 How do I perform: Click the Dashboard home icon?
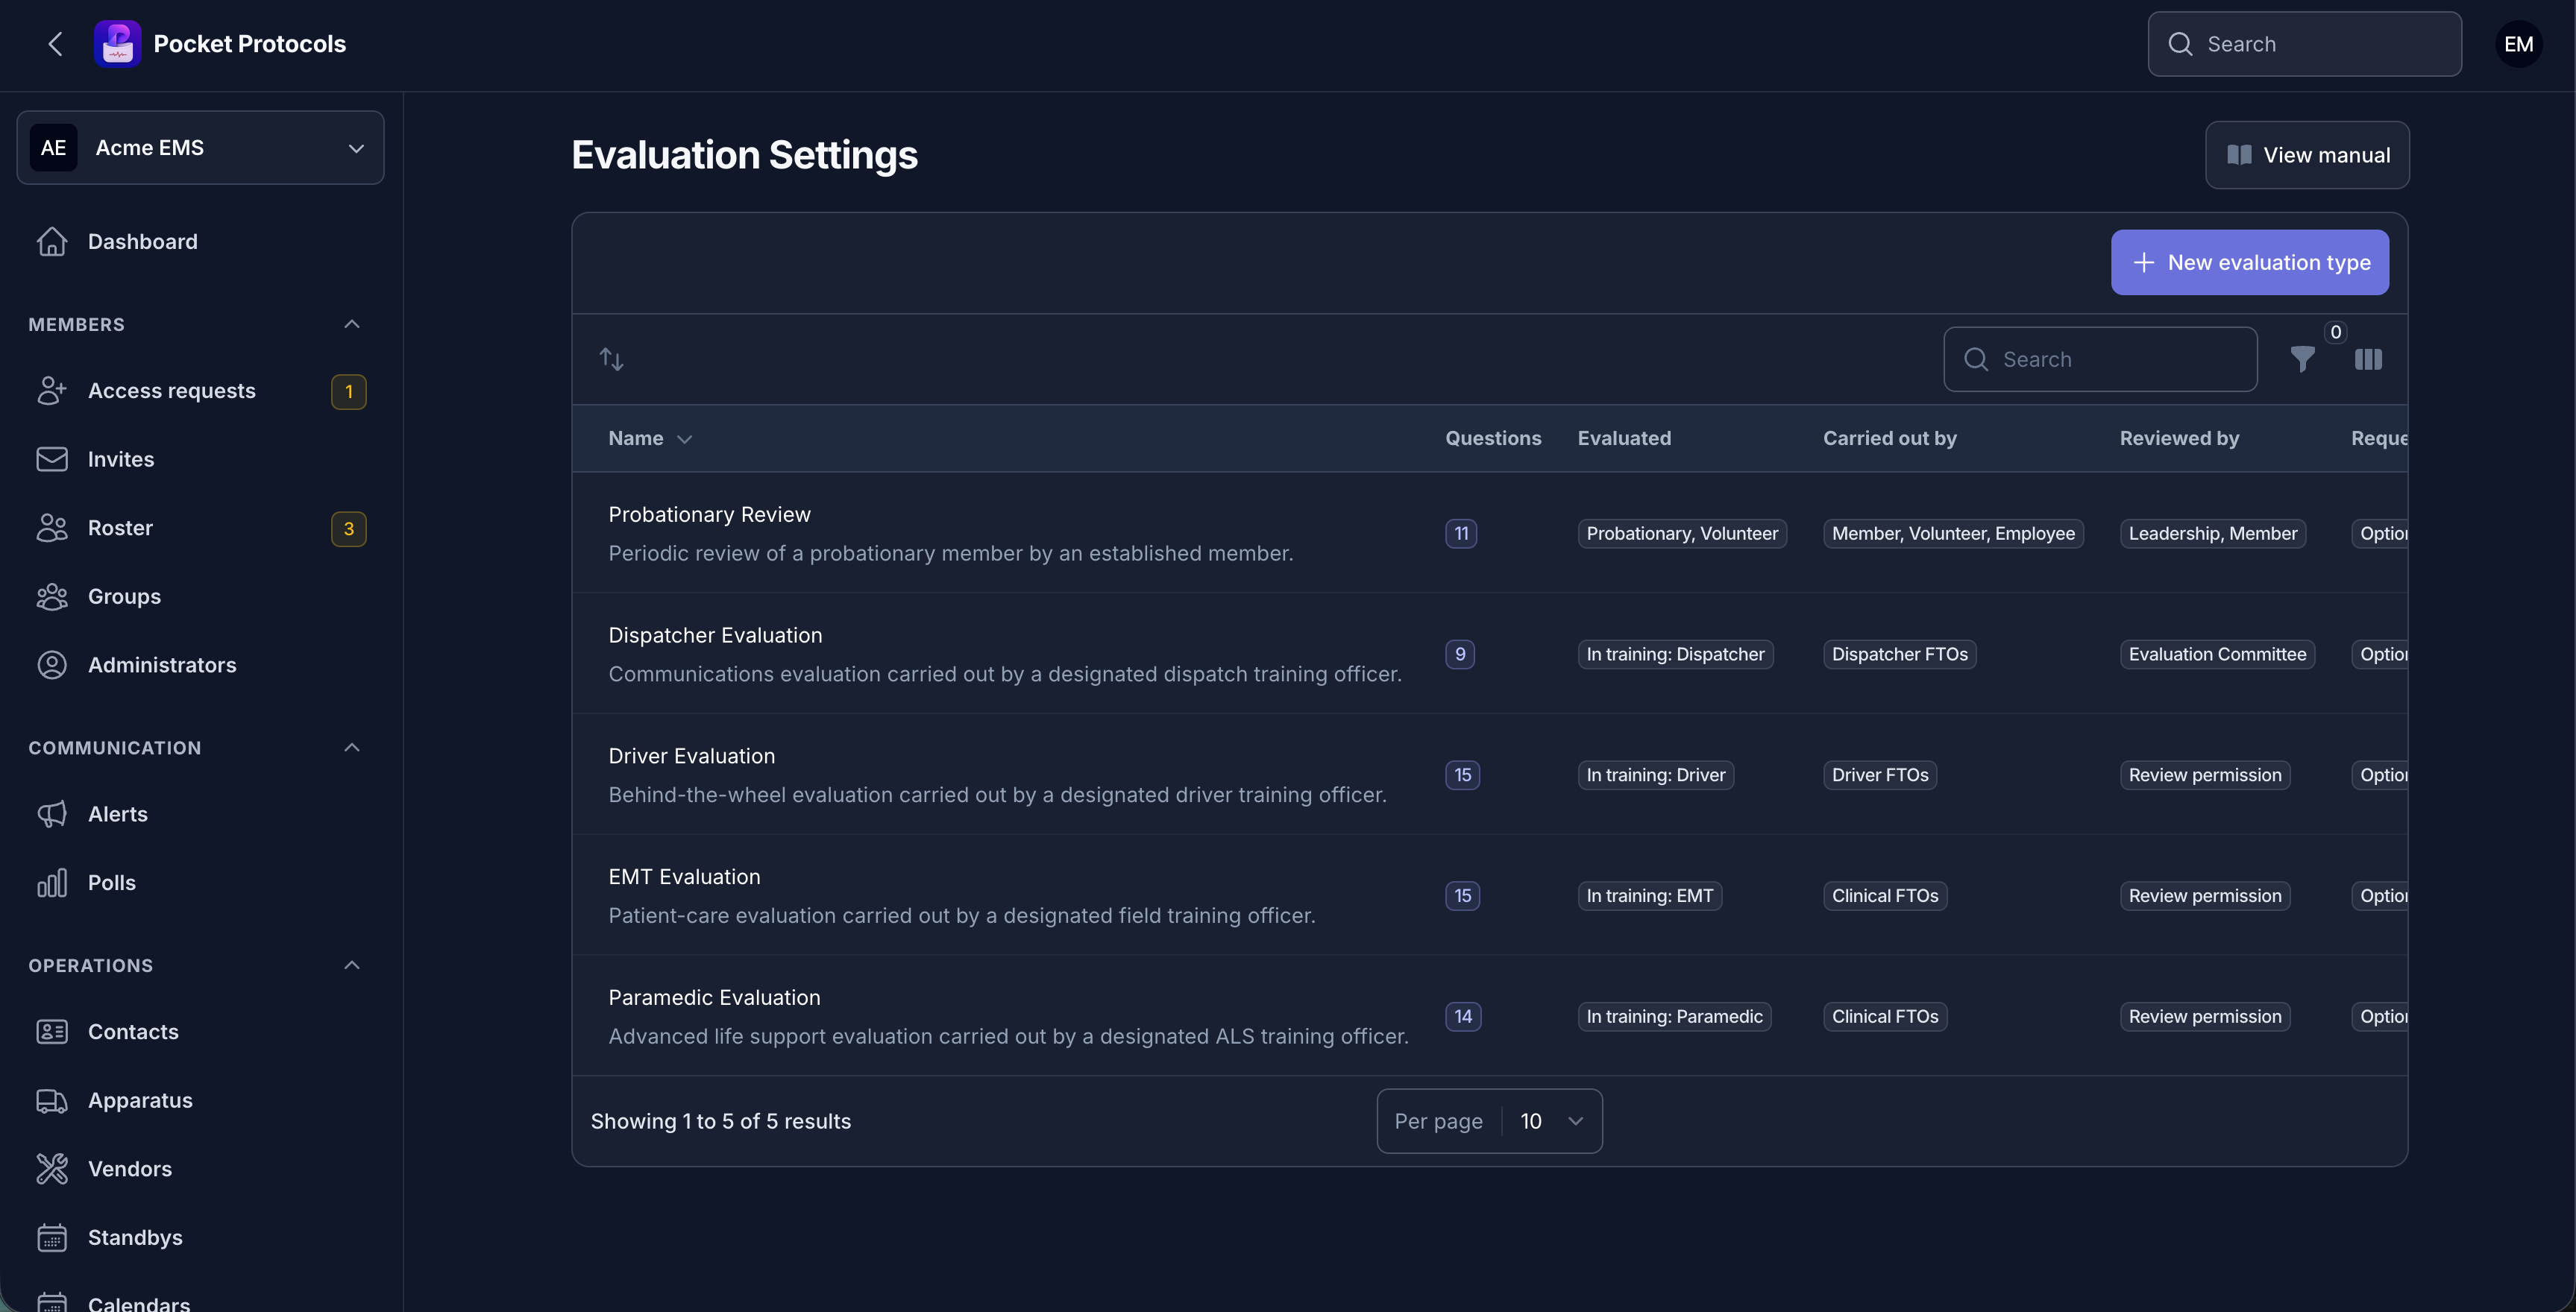coord(52,242)
